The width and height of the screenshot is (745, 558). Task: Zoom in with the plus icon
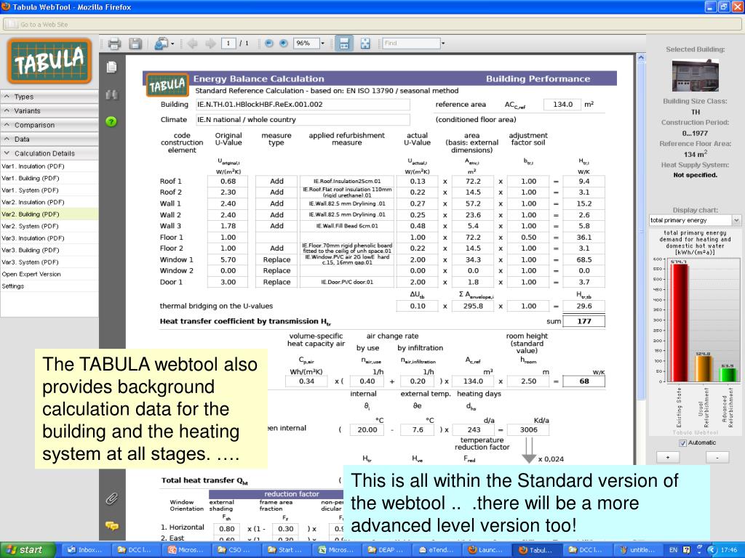tap(284, 43)
